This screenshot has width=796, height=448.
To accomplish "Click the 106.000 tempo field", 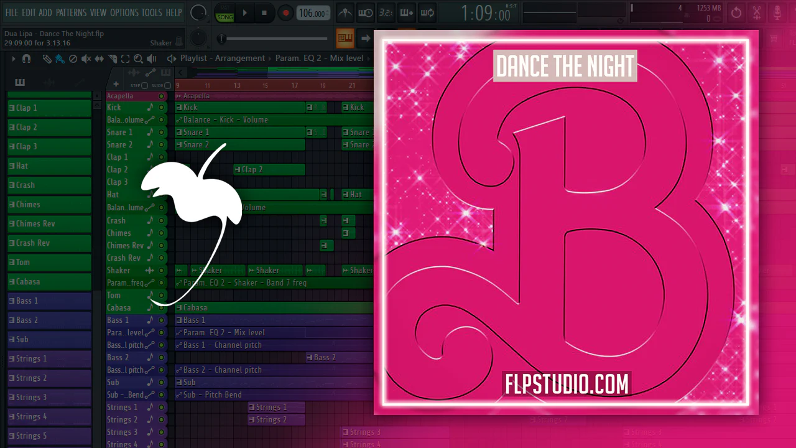I will (x=313, y=13).
